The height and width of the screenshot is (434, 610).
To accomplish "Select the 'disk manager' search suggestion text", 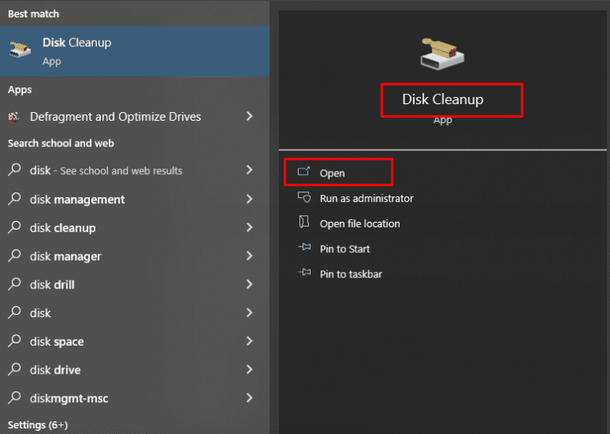I will point(65,257).
